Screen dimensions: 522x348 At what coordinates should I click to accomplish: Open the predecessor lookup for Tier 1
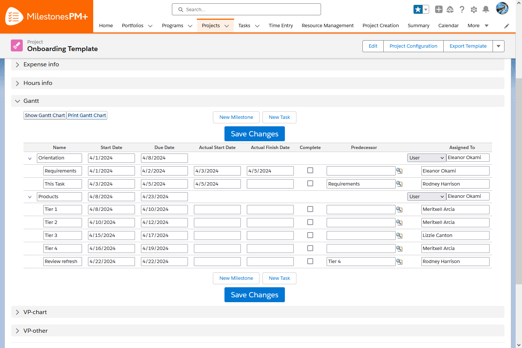pos(399,209)
